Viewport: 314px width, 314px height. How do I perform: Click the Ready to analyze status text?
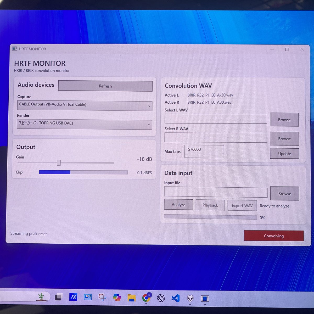274,206
